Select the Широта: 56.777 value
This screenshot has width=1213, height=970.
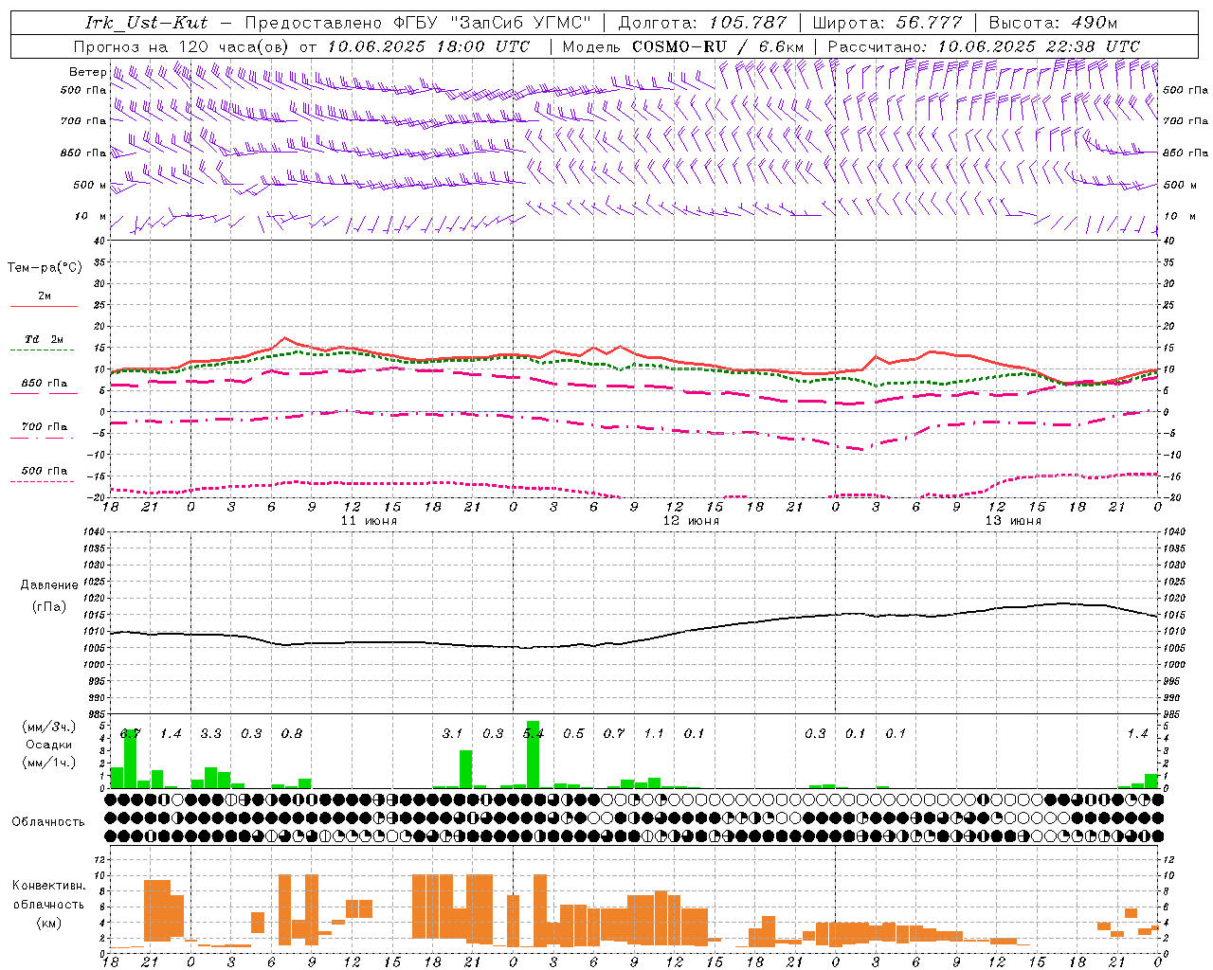888,23
